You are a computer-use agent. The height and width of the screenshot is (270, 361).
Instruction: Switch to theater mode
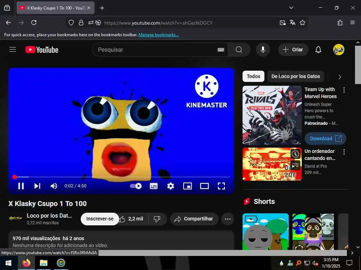[x=204, y=186]
